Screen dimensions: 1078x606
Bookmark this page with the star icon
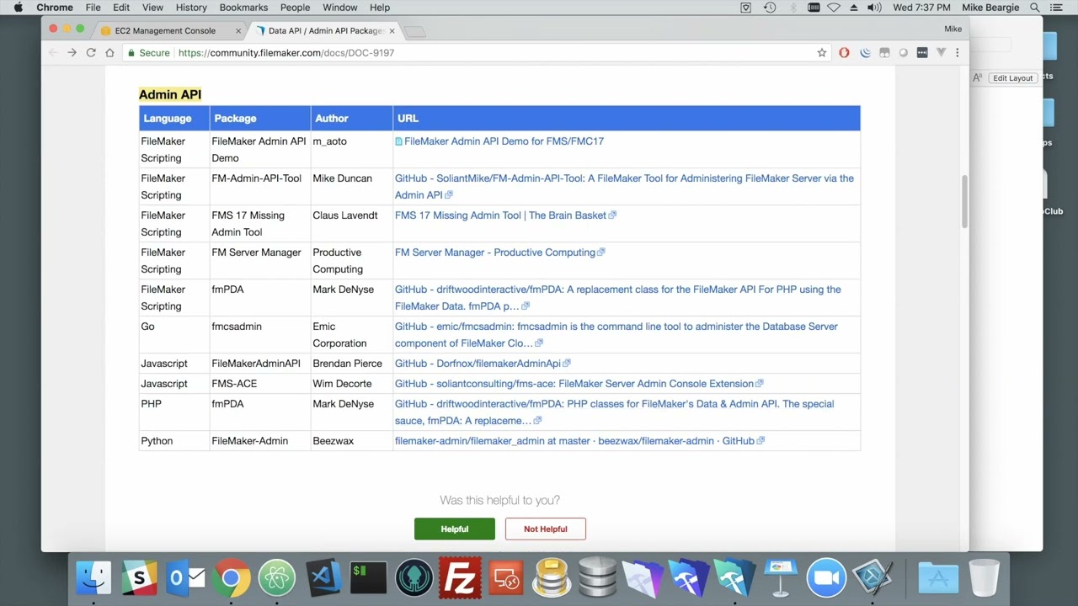tap(822, 52)
